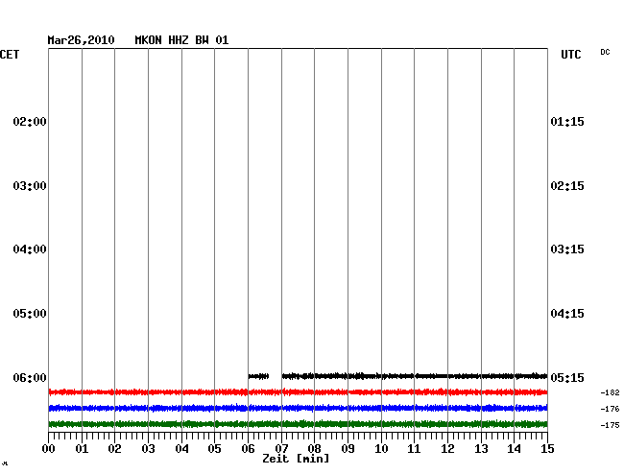Click minute tick label 06

pos(248,449)
